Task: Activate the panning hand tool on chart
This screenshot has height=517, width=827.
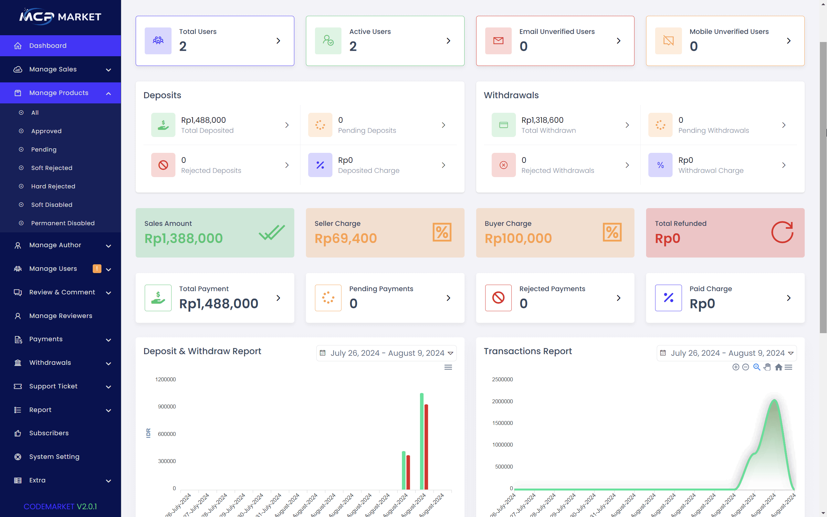Action: pyautogui.click(x=767, y=367)
